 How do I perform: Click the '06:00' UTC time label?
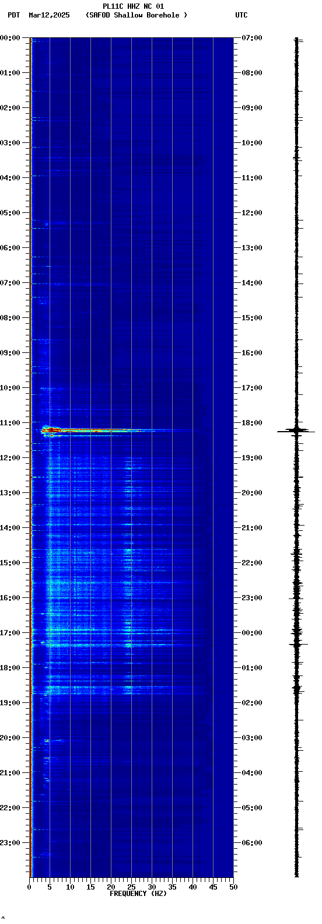pos(252,843)
